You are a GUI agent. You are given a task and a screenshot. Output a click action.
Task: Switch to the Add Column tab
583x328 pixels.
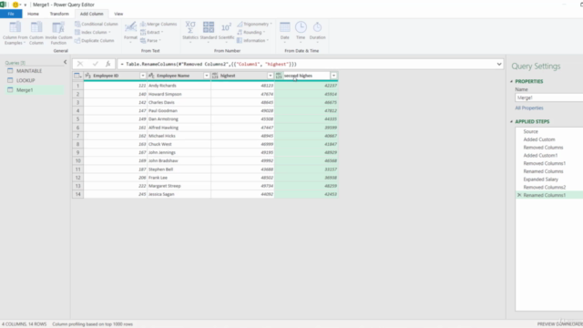(x=91, y=14)
